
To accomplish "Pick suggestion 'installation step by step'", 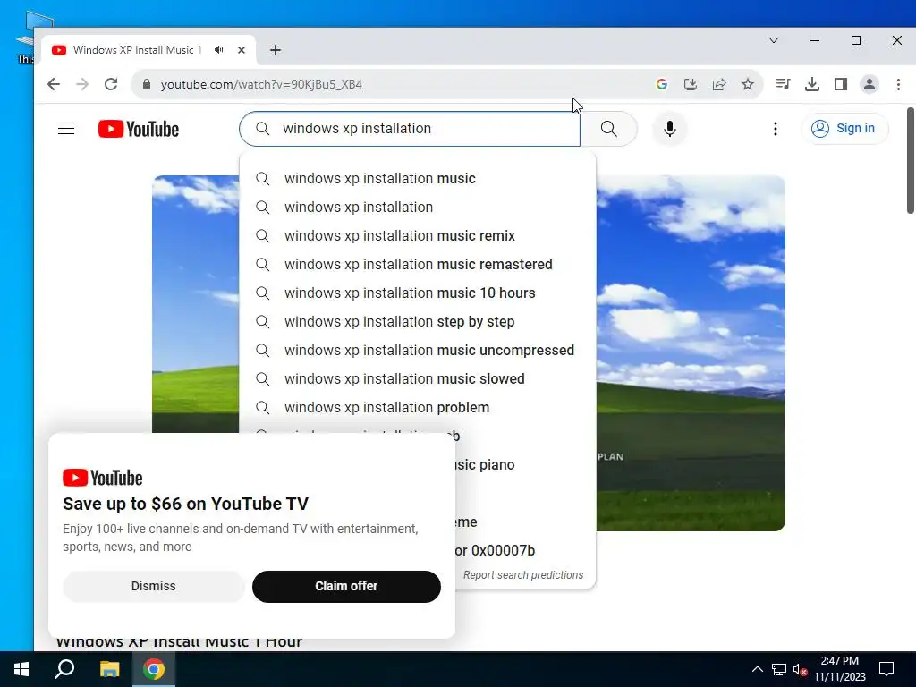I will [x=418, y=321].
